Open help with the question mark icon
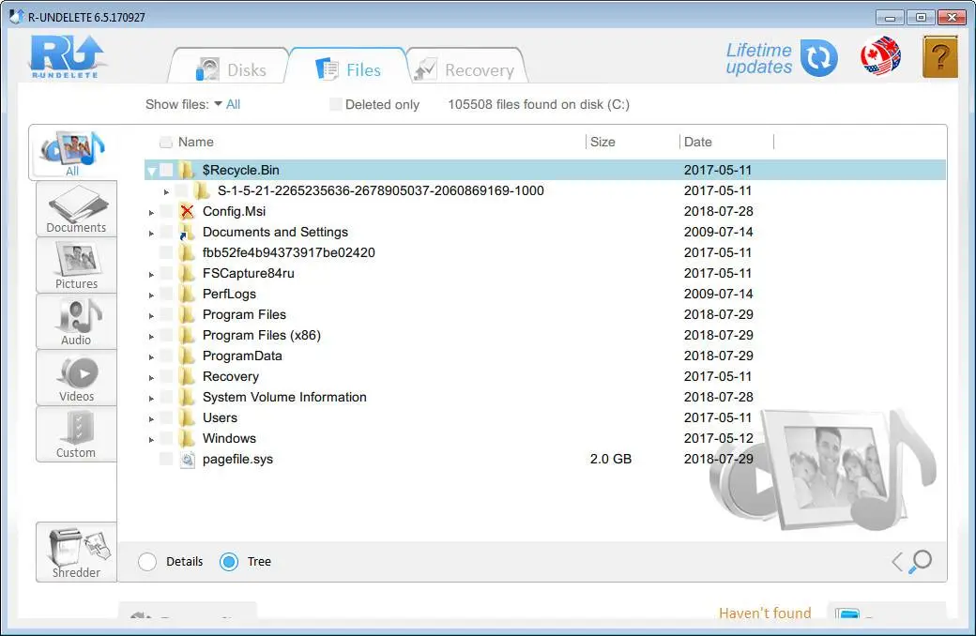The height and width of the screenshot is (636, 976). (940, 56)
